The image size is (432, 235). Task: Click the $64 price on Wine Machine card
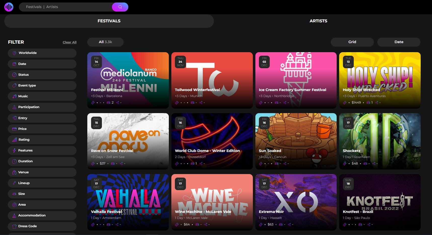187,224
